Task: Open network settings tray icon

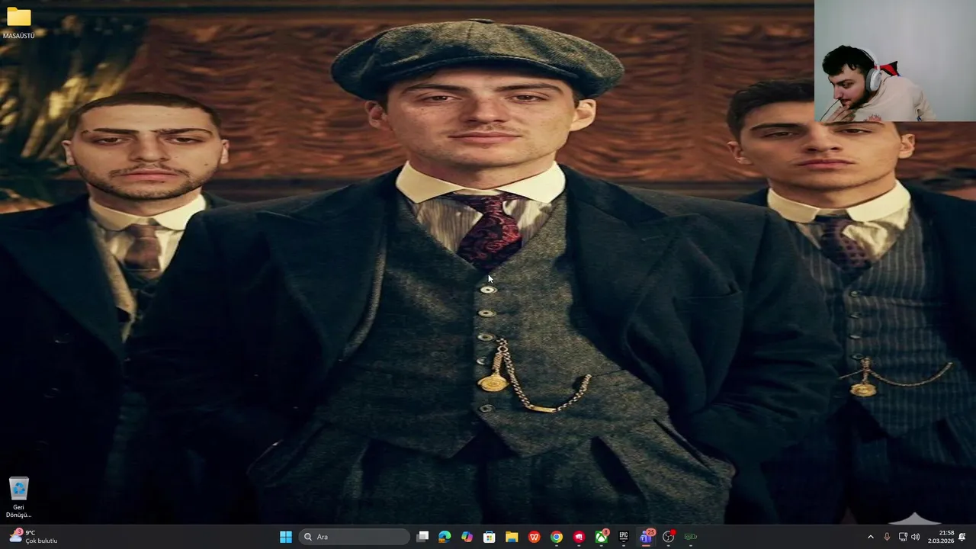Action: click(x=903, y=537)
